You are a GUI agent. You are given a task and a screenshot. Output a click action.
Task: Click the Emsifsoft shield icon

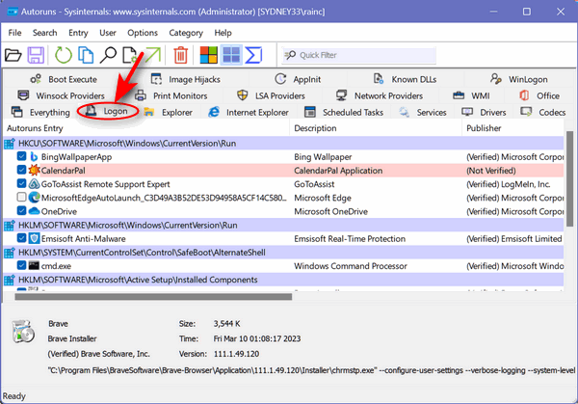click(34, 239)
